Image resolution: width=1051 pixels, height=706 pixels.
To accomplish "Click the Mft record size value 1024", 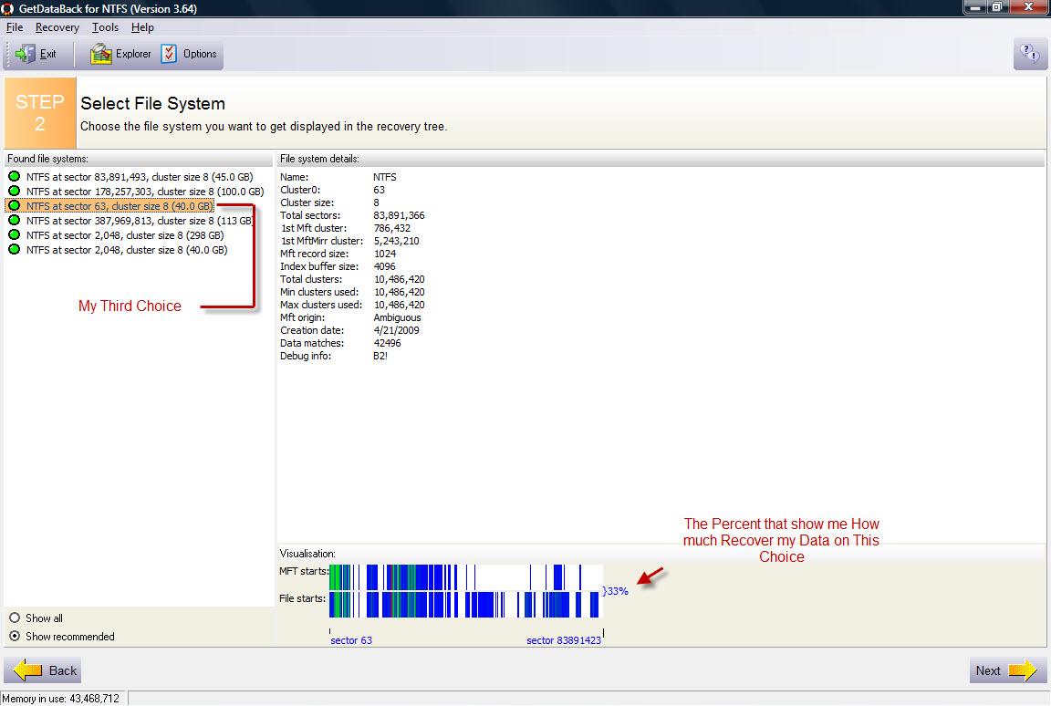I will click(x=385, y=254).
